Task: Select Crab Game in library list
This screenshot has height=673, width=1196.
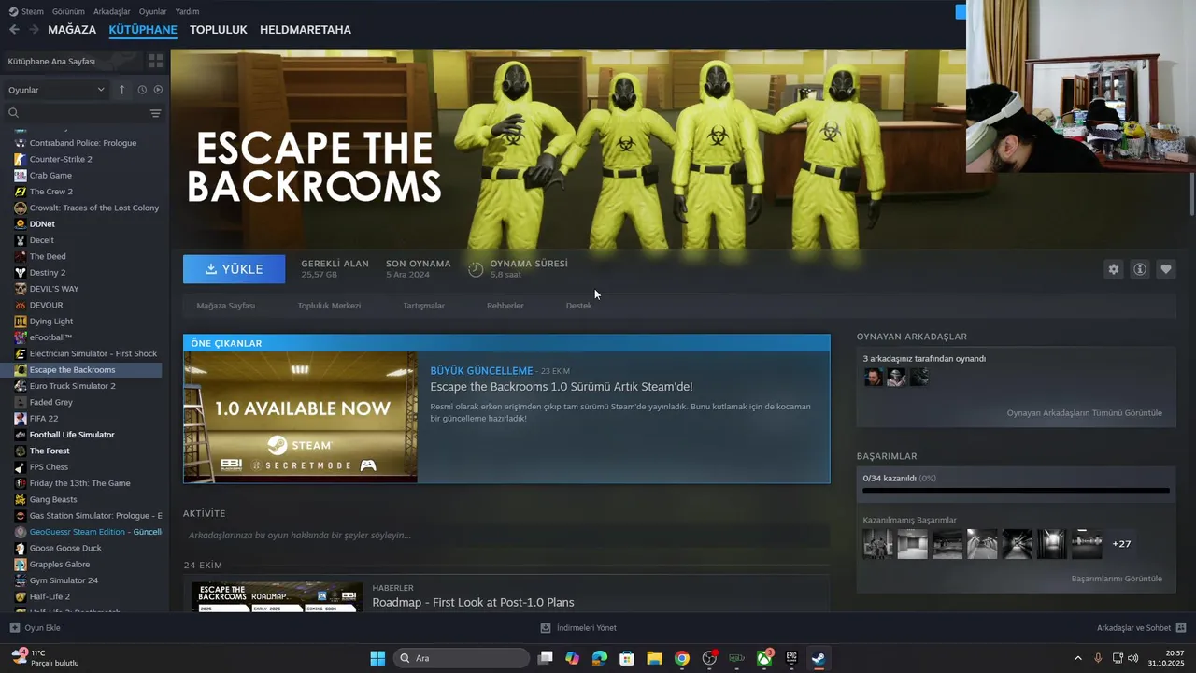Action: pyautogui.click(x=50, y=176)
